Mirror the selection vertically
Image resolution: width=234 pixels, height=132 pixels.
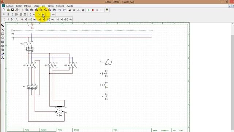[83, 10]
